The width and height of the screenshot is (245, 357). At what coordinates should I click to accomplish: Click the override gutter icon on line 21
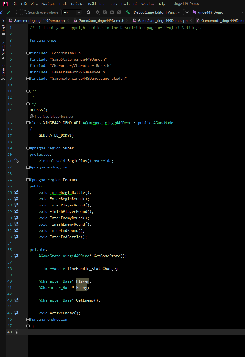click(x=16, y=161)
